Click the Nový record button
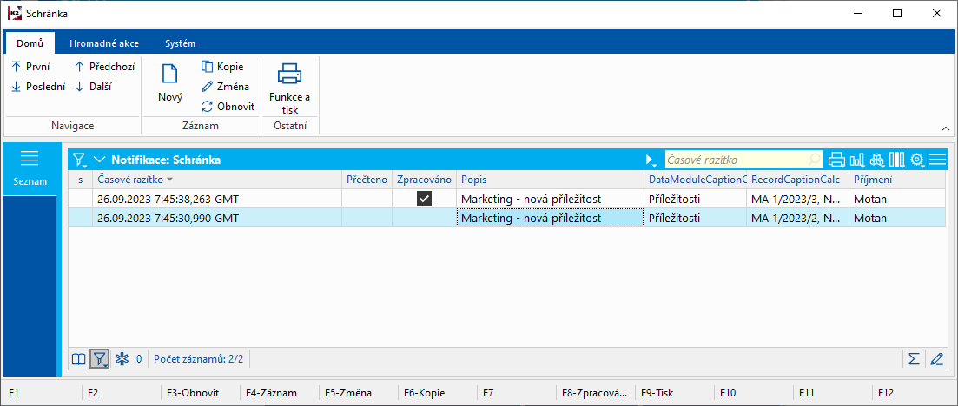958x406 pixels. 170,84
